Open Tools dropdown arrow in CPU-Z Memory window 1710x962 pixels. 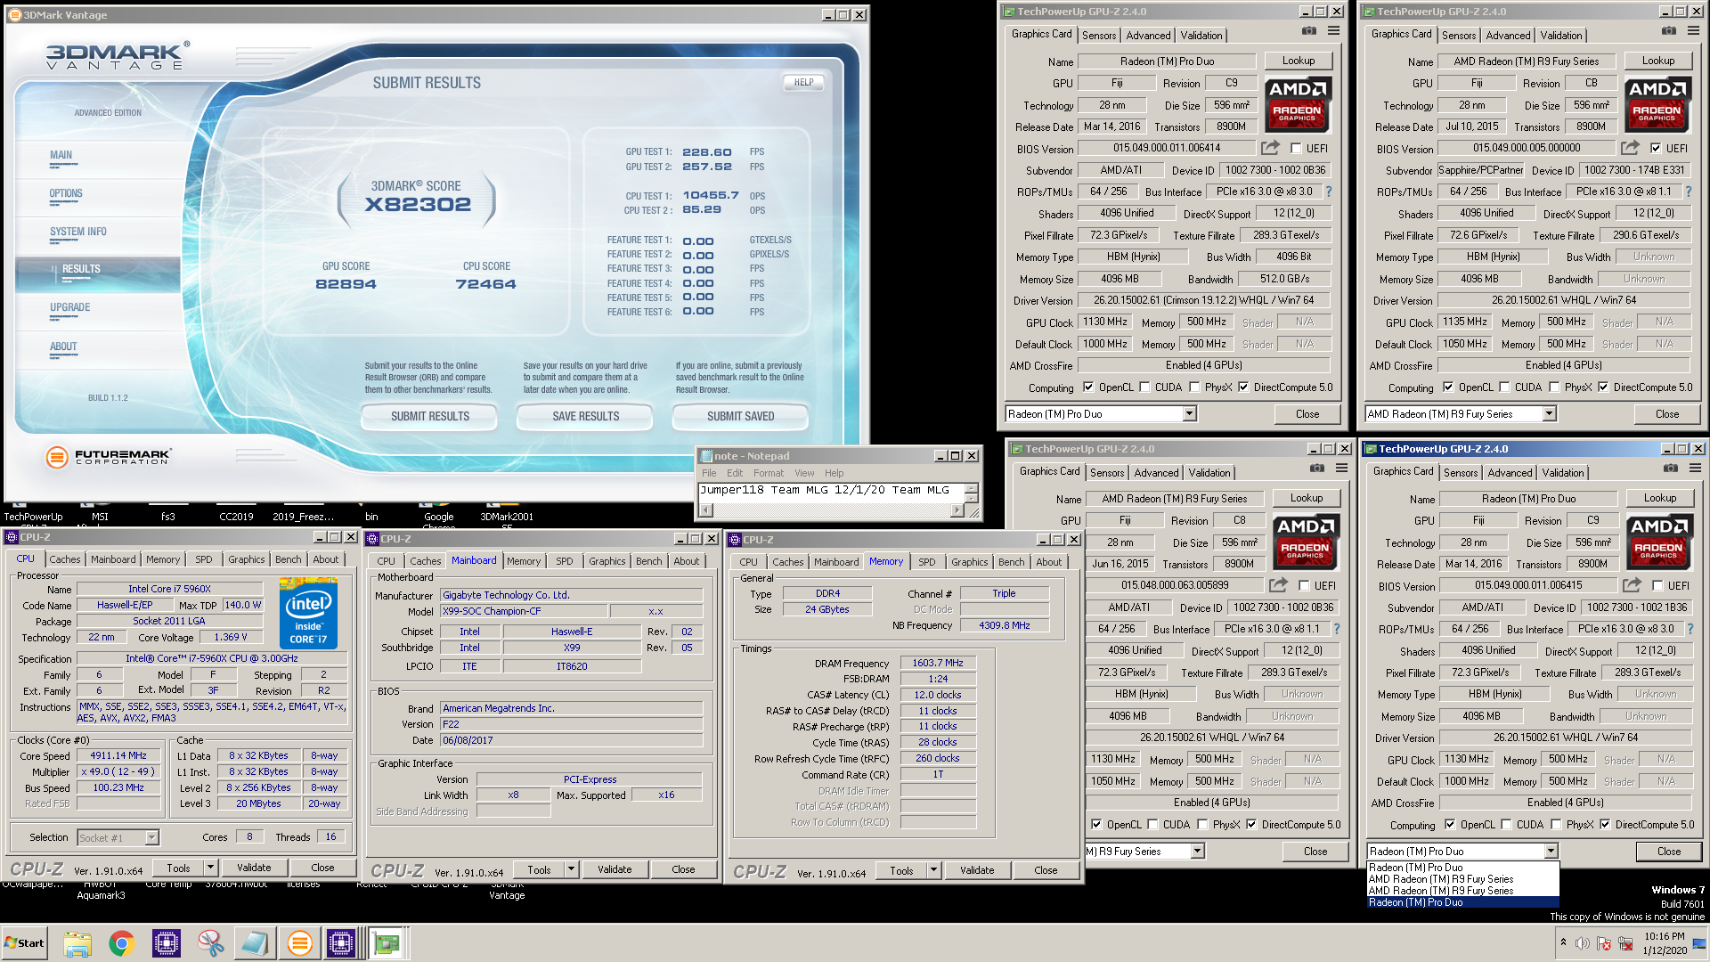tap(934, 870)
